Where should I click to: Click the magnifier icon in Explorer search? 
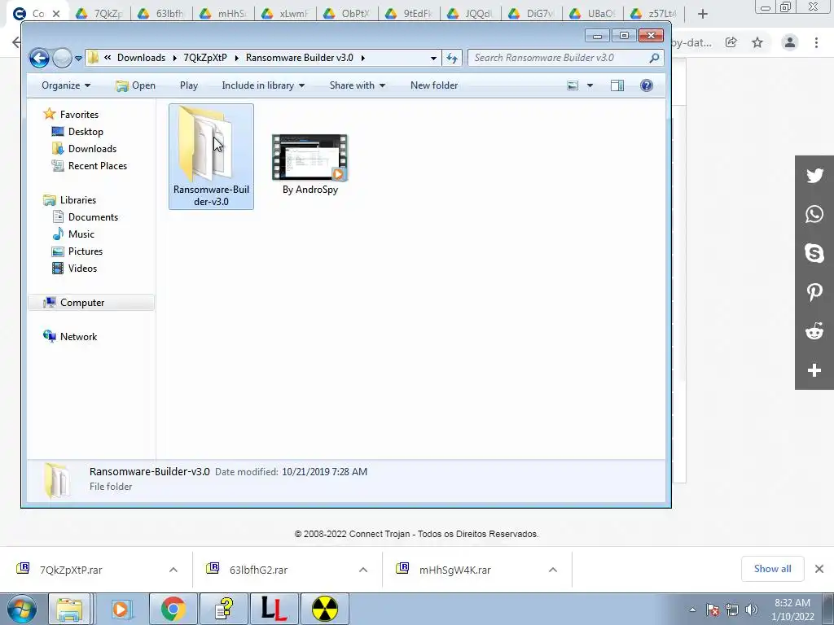(x=654, y=58)
